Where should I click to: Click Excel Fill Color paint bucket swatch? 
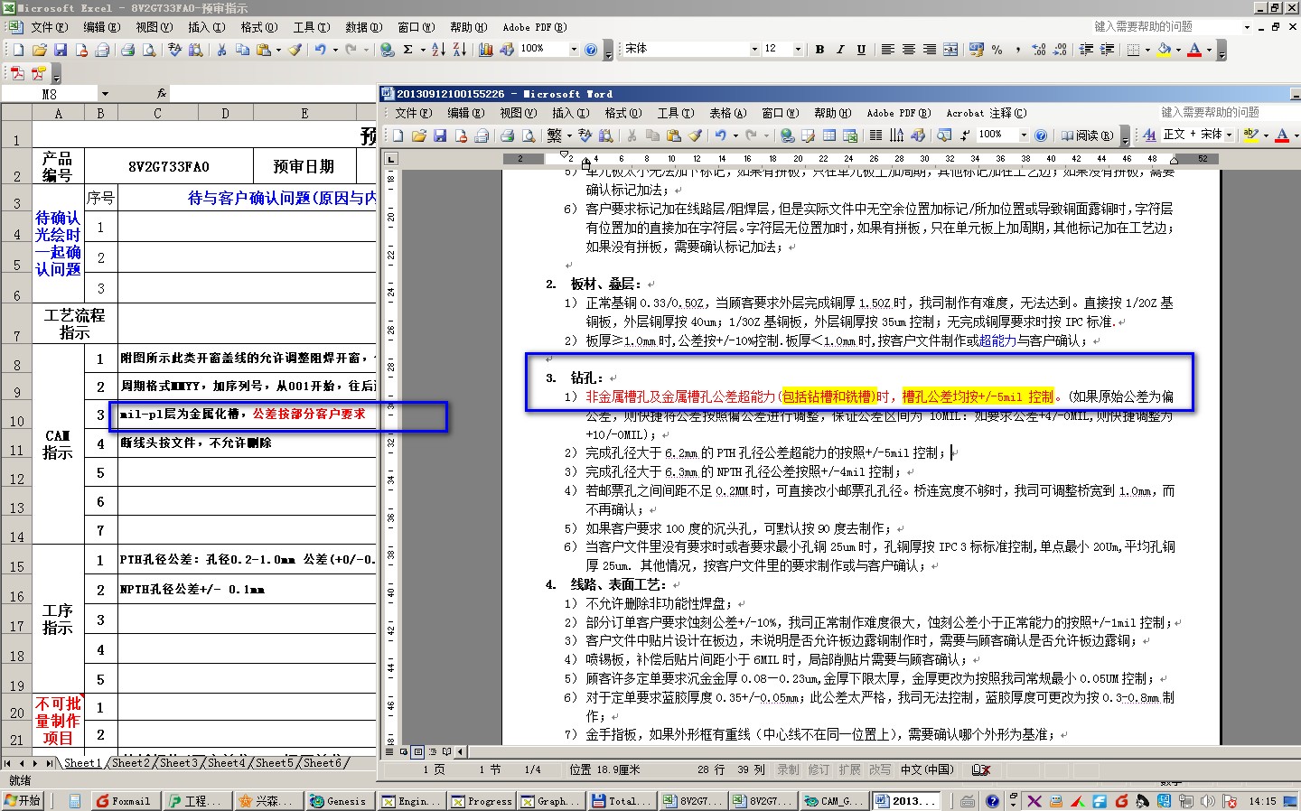(1165, 50)
